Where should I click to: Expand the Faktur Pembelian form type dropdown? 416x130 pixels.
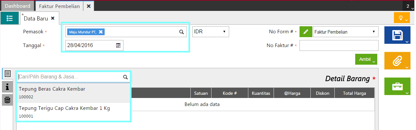pos(345,32)
